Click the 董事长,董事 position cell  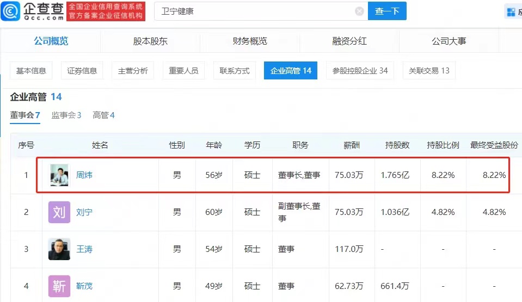click(x=299, y=175)
